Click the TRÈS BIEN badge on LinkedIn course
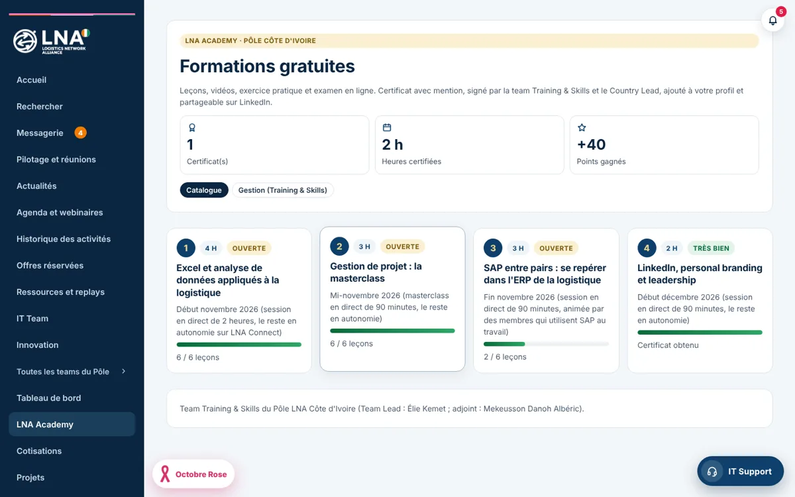The image size is (795, 497). click(x=711, y=248)
